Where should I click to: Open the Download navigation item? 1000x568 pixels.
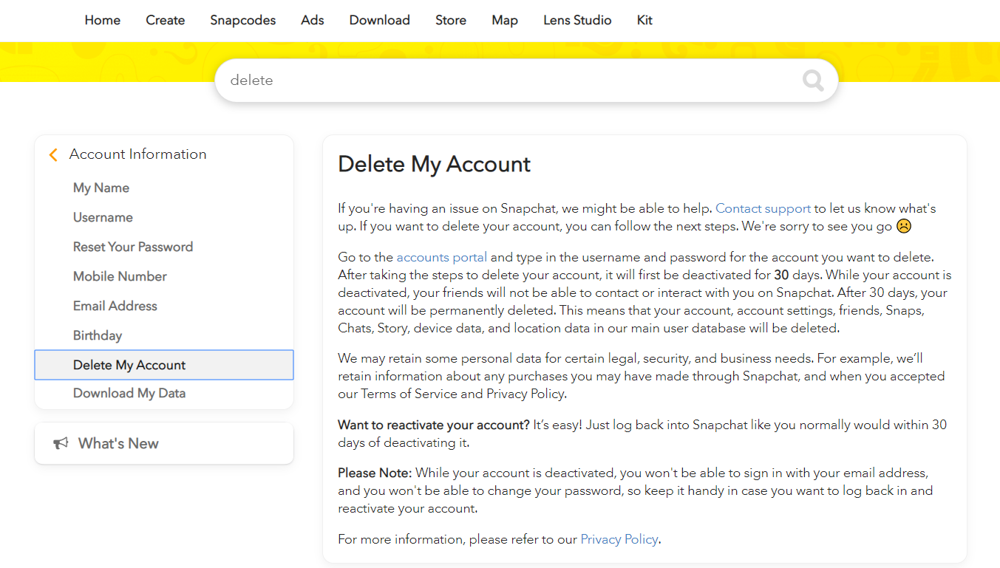click(380, 20)
